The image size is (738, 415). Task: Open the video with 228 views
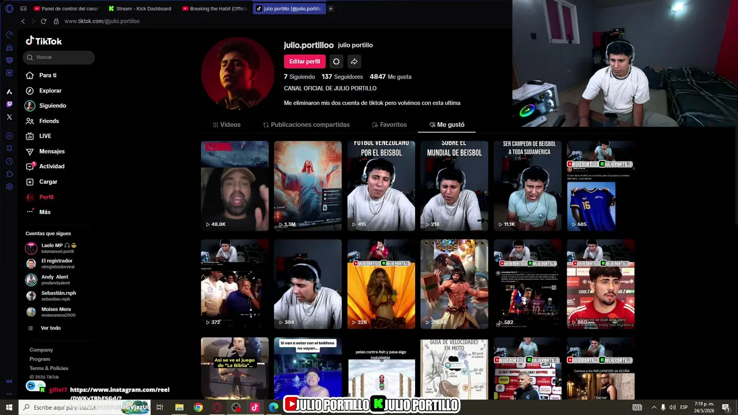click(381, 284)
